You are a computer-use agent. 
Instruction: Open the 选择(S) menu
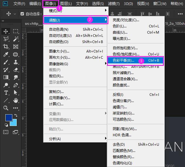pos(98,4)
